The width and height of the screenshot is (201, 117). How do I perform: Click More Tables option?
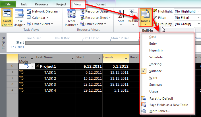[159, 111]
